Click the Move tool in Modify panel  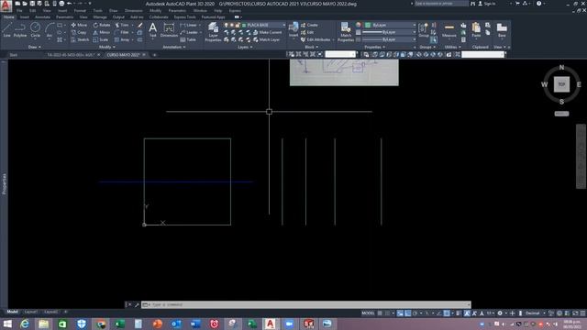tap(79, 25)
